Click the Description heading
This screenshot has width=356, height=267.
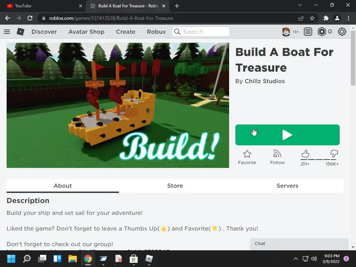click(28, 201)
